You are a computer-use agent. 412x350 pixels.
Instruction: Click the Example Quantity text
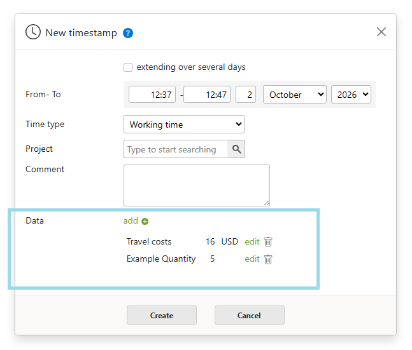(x=161, y=259)
